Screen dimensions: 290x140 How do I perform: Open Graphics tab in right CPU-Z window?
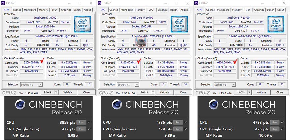[x=259, y=10]
